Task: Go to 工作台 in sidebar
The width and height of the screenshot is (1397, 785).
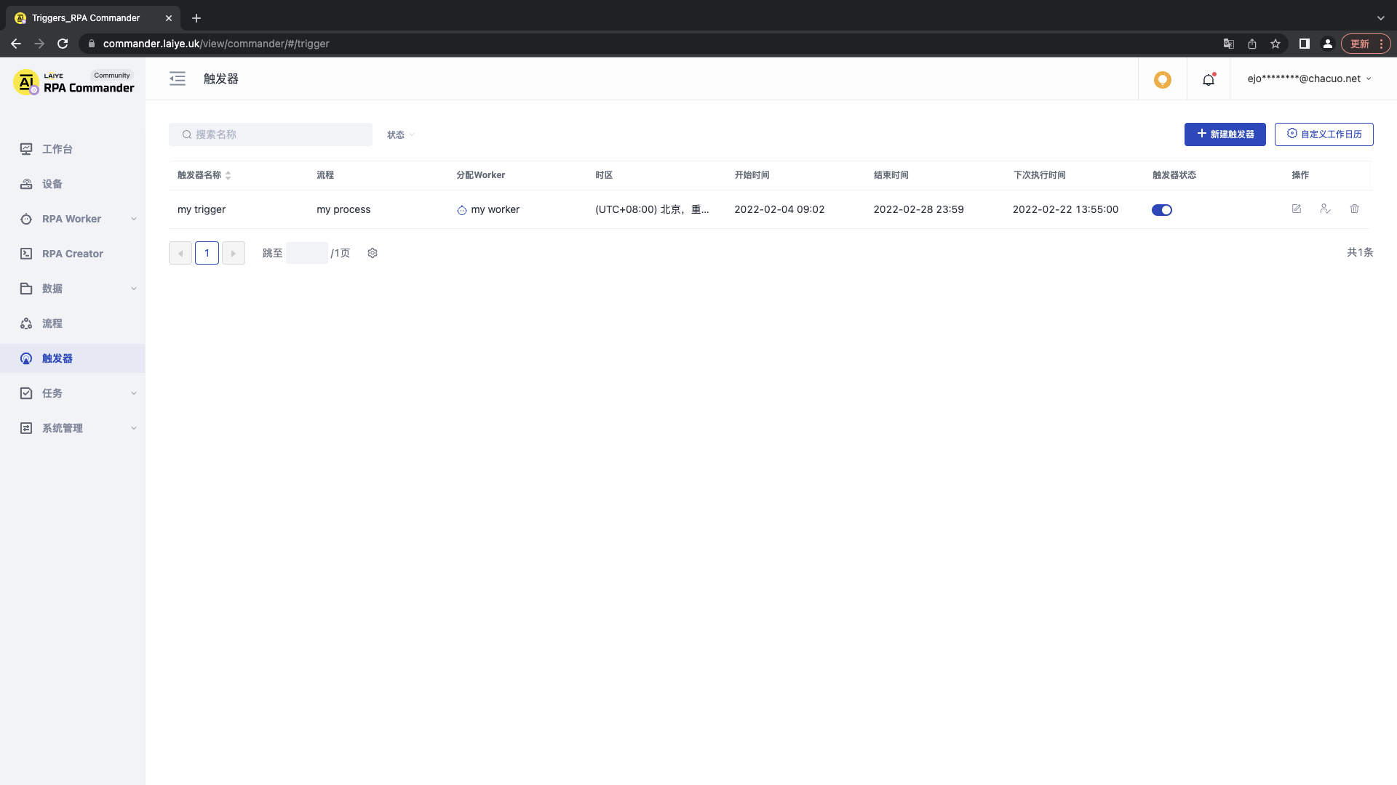Action: click(73, 149)
